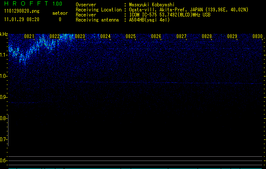Click the timestamp 11.01.29 08:20
This screenshot has width=266, height=169.
tap(22, 19)
